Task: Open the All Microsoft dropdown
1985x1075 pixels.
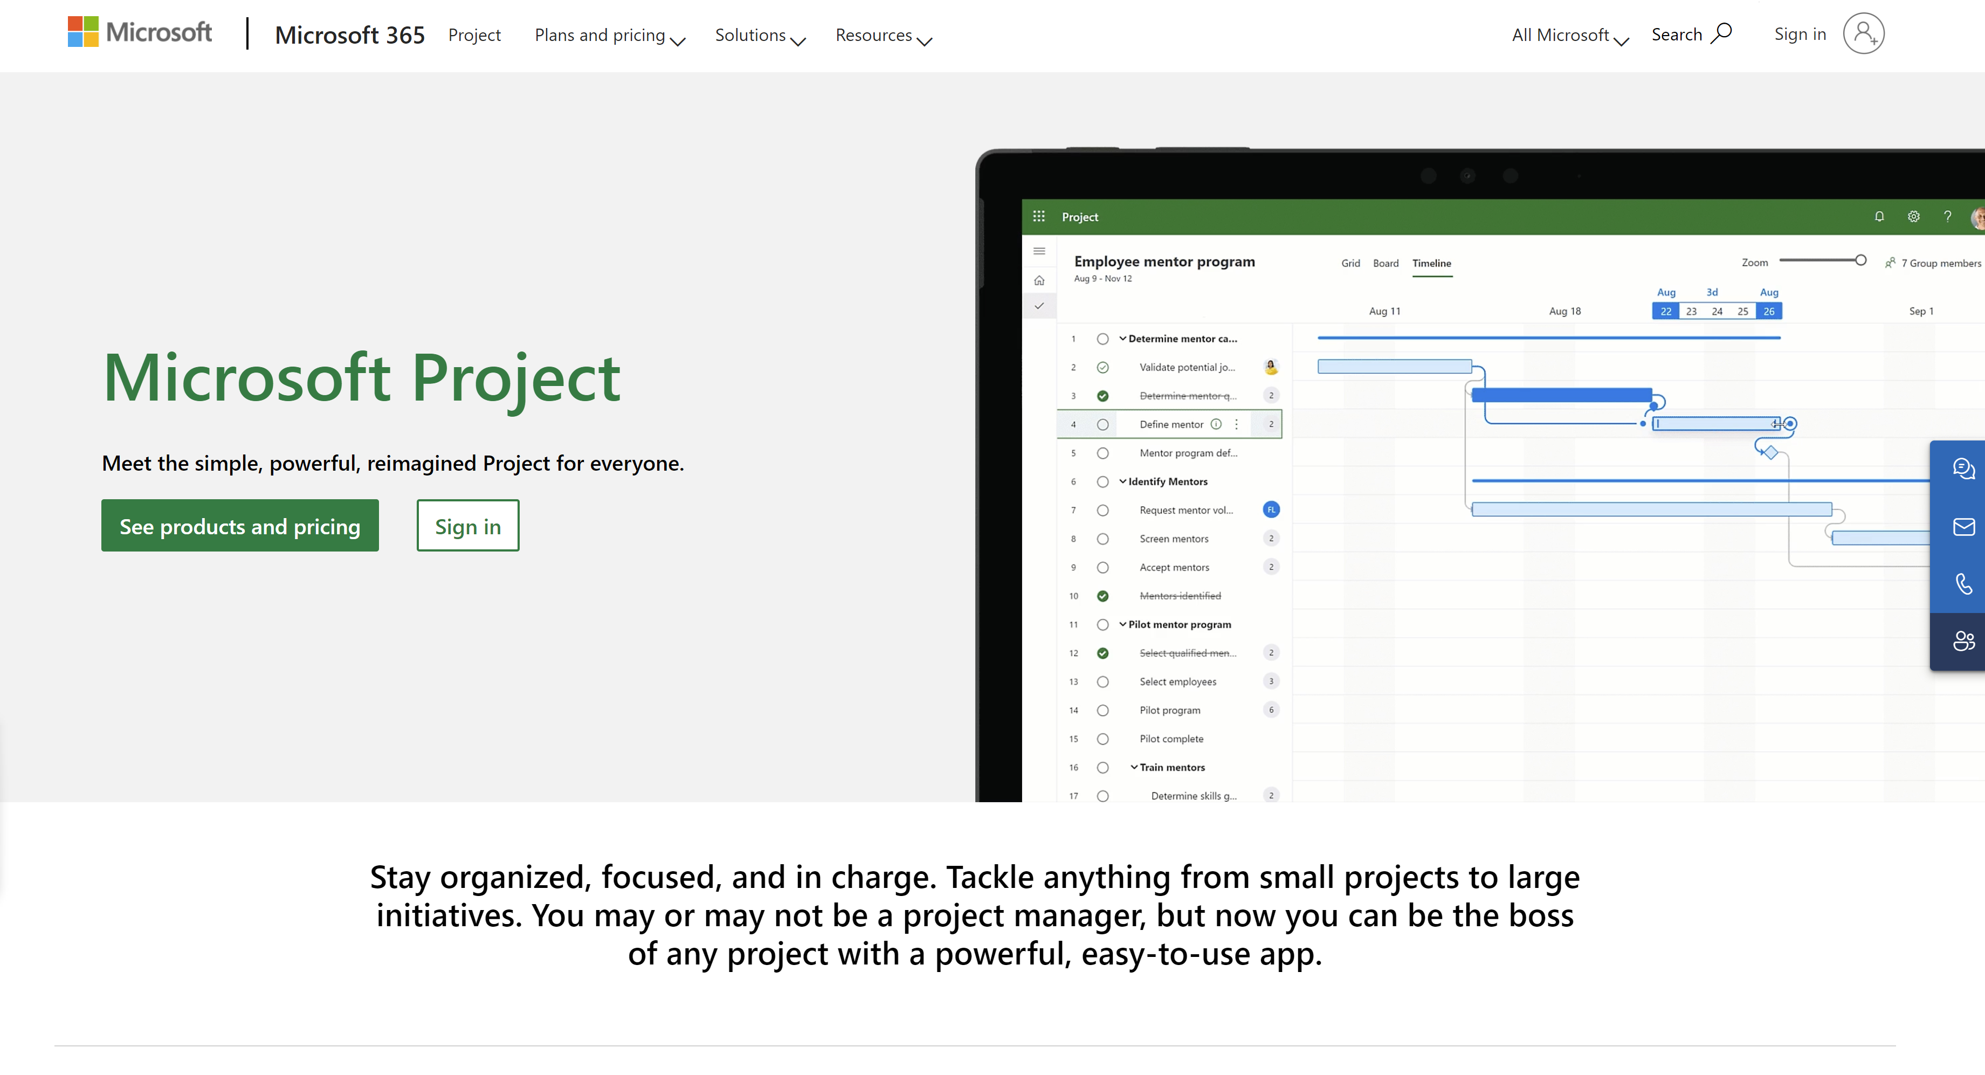Action: [1570, 36]
